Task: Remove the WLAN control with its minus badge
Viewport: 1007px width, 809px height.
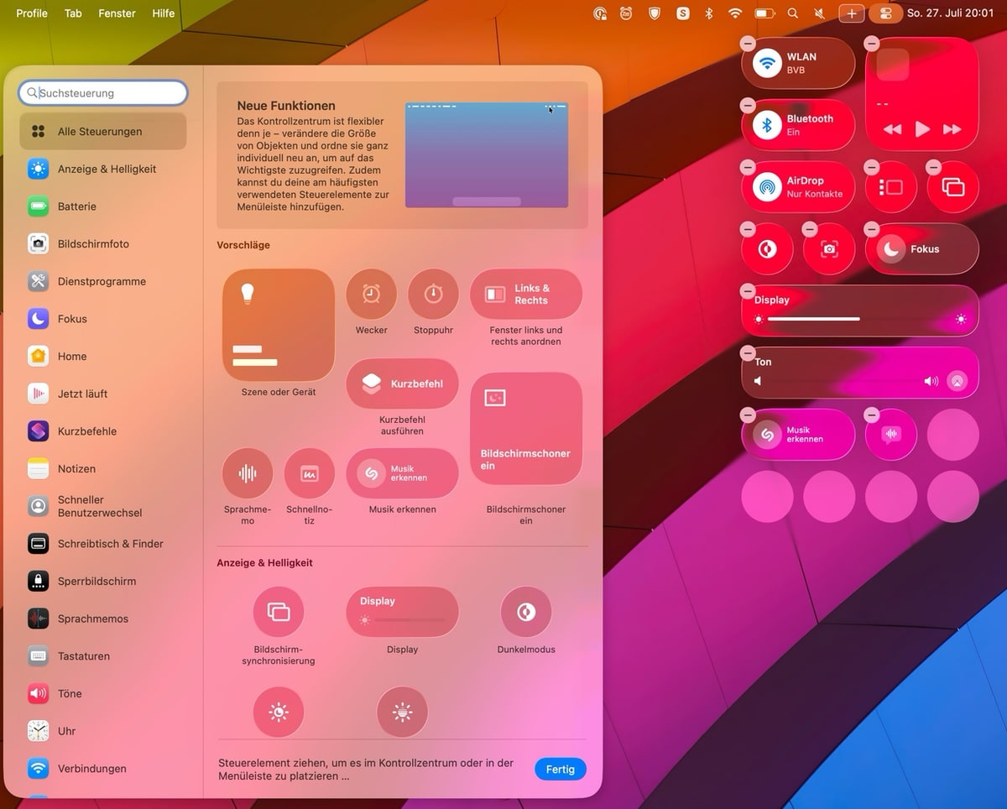Action: [747, 44]
